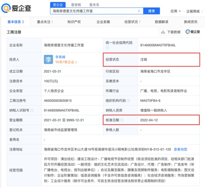Select the 工商注册 section heading
This screenshot has height=188, width=205.
[14, 32]
